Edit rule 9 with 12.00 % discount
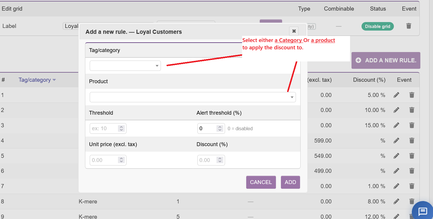 pyautogui.click(x=397, y=217)
